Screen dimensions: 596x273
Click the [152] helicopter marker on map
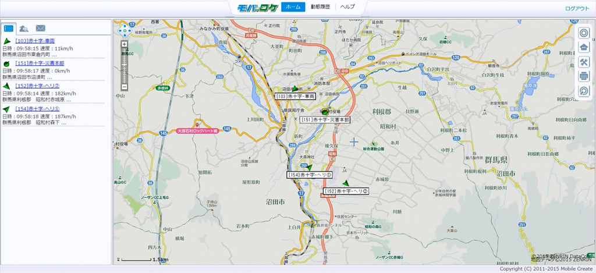(x=346, y=183)
